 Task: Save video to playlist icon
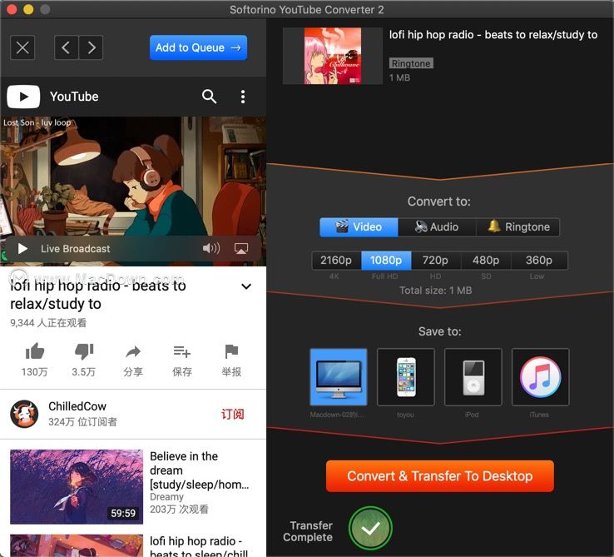tap(182, 351)
